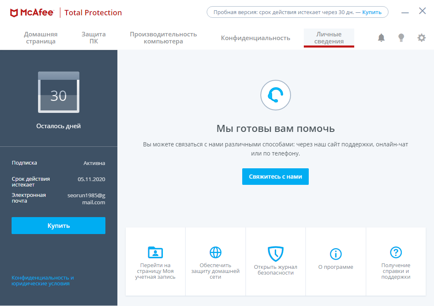This screenshot has height=306, width=434.
Task: Open the settings gear icon
Action: pos(421,38)
